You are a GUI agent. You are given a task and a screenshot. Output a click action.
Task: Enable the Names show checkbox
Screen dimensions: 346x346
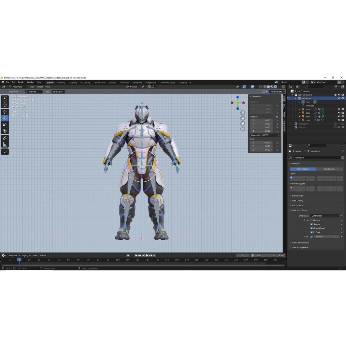(x=312, y=220)
